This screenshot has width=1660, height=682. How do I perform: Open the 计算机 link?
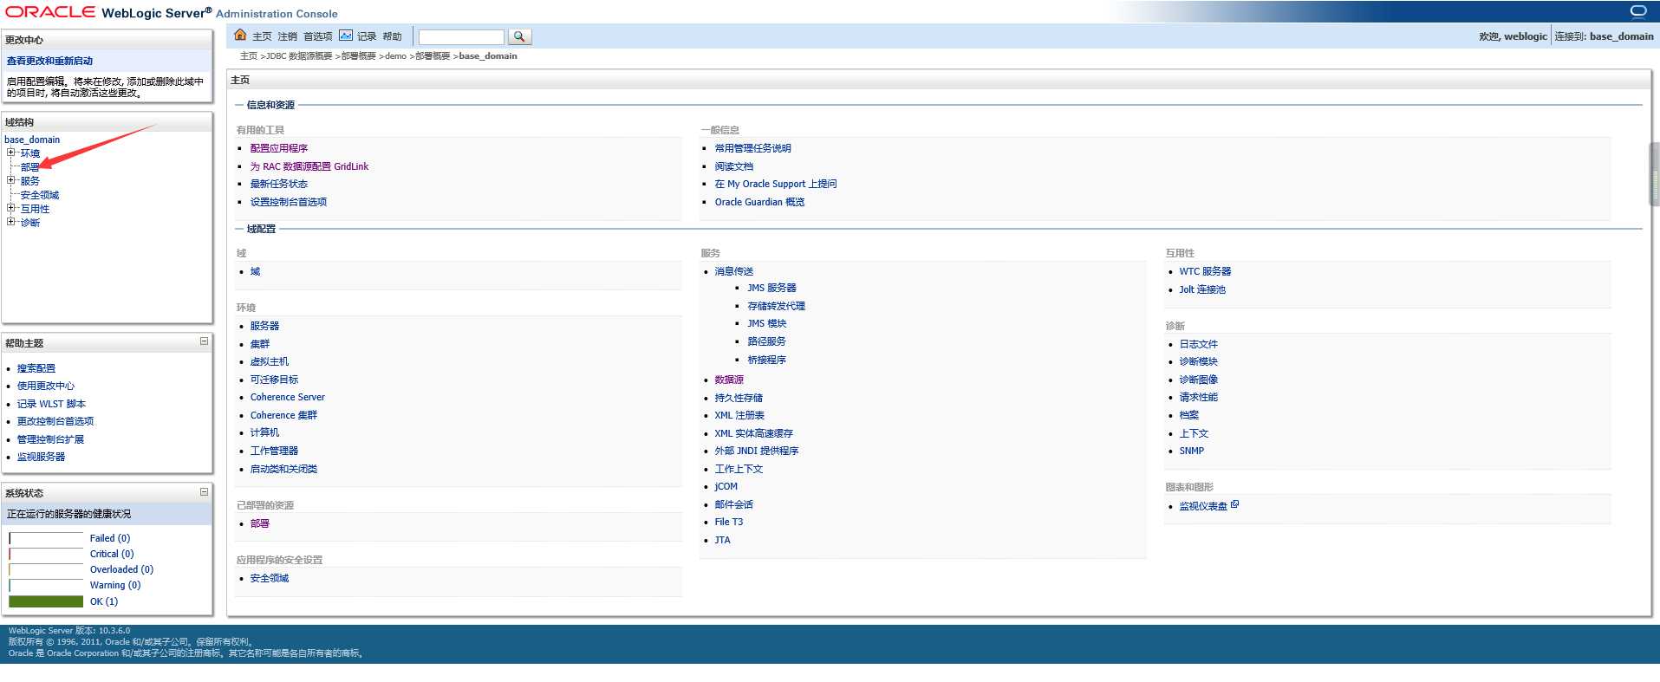[264, 432]
